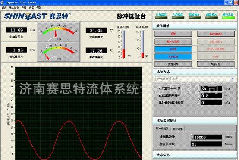The image size is (239, 160).
Task: Click the 数据保存 button
Action: (x=173, y=64)
